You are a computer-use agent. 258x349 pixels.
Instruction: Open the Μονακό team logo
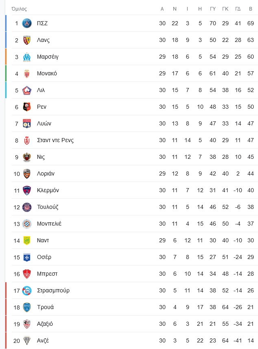tap(27, 73)
